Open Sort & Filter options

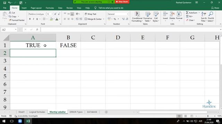pos(204,17)
